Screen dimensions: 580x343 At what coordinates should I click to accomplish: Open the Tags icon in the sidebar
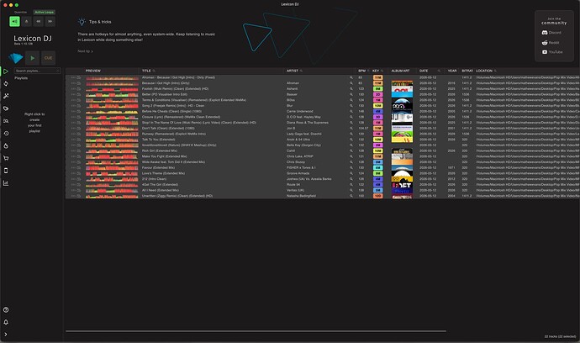coord(6,108)
